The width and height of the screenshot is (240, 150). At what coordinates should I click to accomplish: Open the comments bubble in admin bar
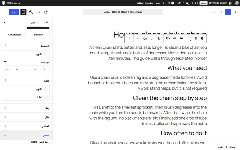171,3
